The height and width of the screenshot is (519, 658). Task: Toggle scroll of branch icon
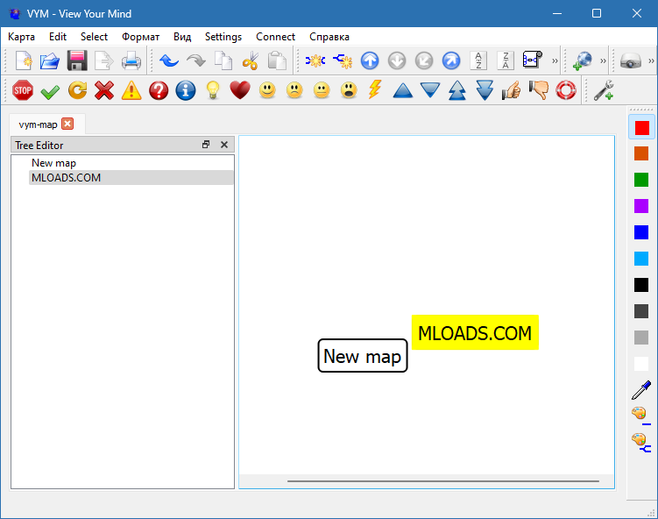tap(533, 60)
